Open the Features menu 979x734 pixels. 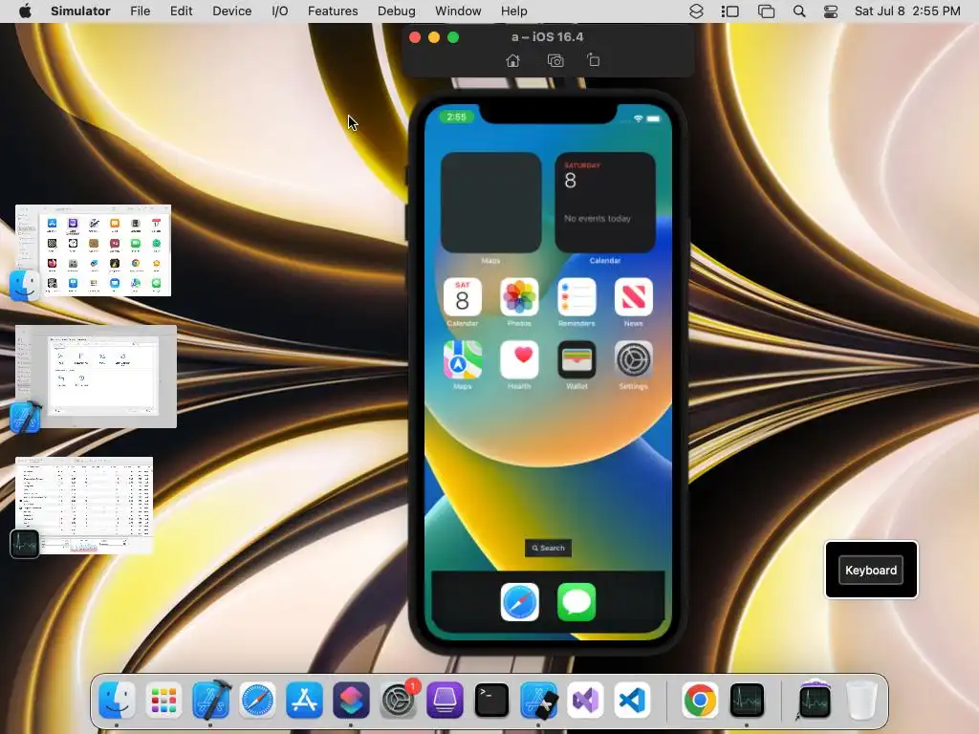333,11
